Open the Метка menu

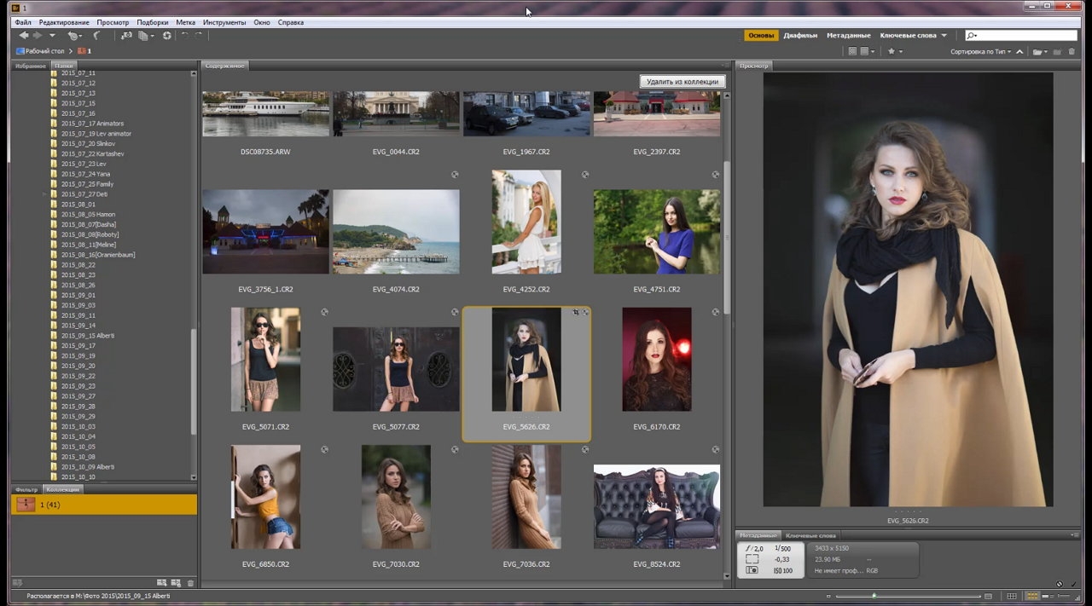point(186,22)
